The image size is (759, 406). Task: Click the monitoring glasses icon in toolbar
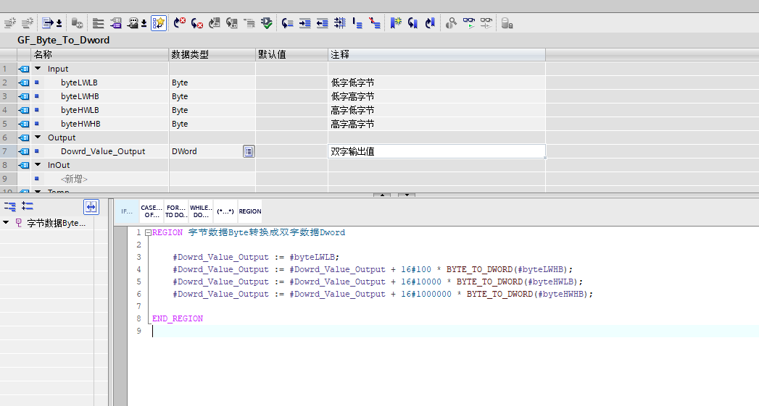[x=469, y=23]
